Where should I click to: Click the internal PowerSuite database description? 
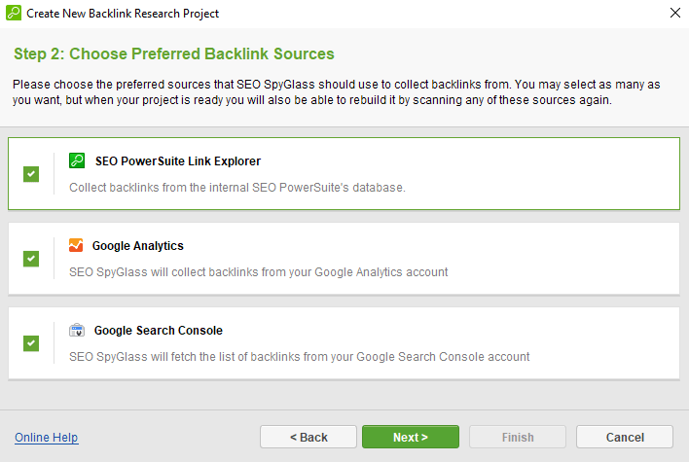tap(237, 188)
